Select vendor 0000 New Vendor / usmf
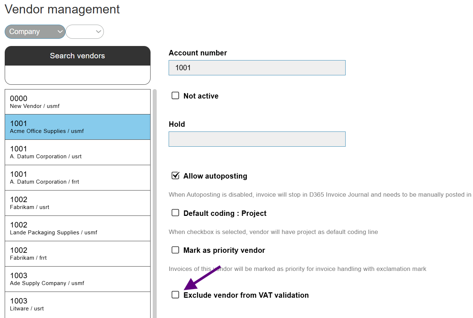The image size is (473, 318). tap(77, 102)
